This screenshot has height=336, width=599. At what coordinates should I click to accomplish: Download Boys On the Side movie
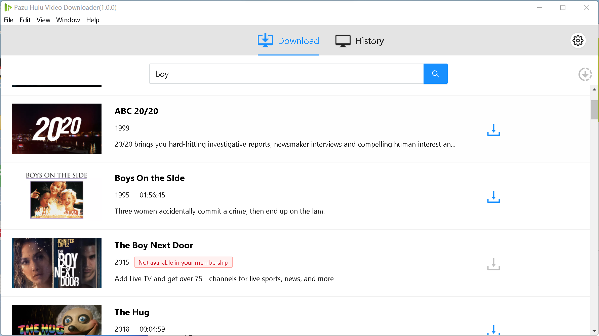coord(493,197)
